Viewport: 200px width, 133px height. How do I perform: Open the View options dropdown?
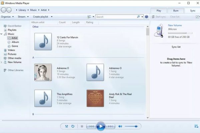[93, 17]
